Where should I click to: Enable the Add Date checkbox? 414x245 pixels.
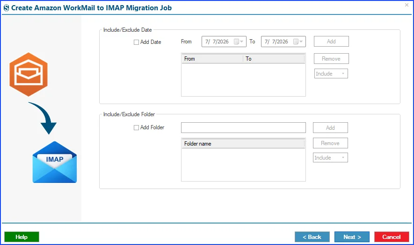[x=136, y=42]
